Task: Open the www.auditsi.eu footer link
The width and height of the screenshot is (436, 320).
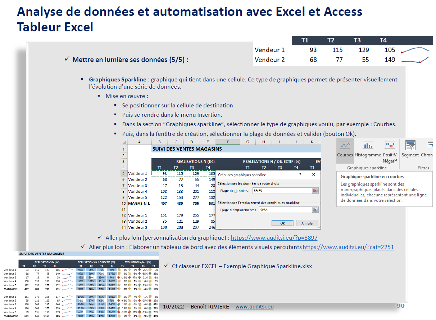Action: coord(254,307)
